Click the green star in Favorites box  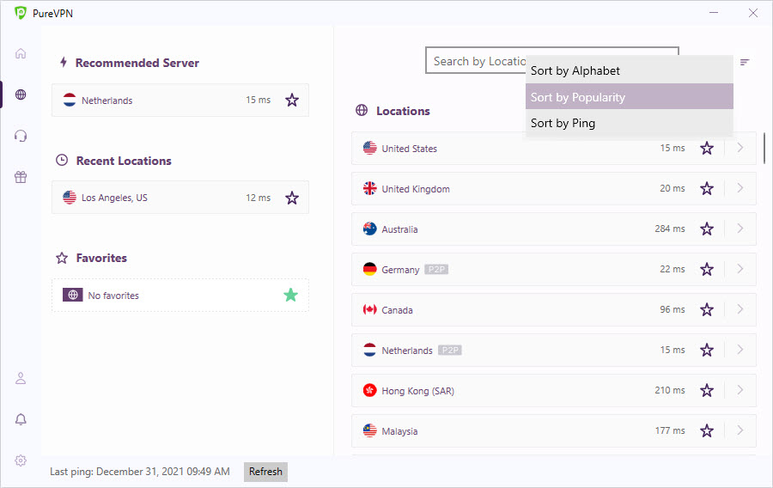tap(291, 295)
